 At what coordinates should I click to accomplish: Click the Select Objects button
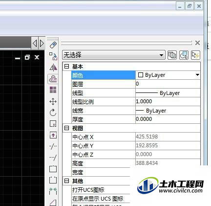184,55
